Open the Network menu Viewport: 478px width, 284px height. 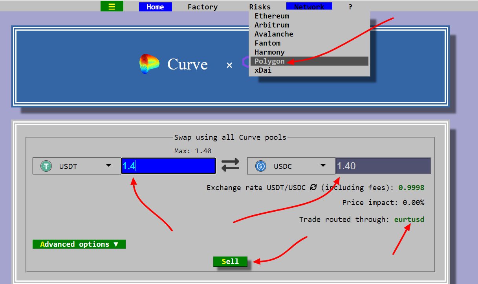point(309,7)
